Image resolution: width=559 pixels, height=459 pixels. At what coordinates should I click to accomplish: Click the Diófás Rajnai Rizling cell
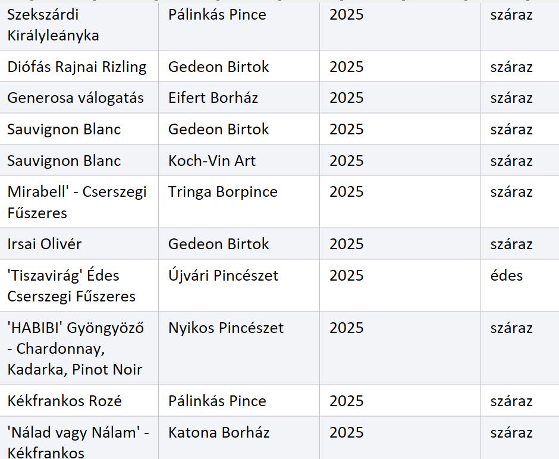pyautogui.click(x=78, y=66)
